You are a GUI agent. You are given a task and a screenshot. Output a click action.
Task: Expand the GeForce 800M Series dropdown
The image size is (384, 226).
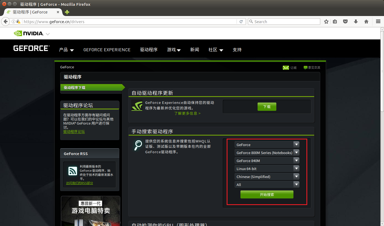pyautogui.click(x=267, y=152)
